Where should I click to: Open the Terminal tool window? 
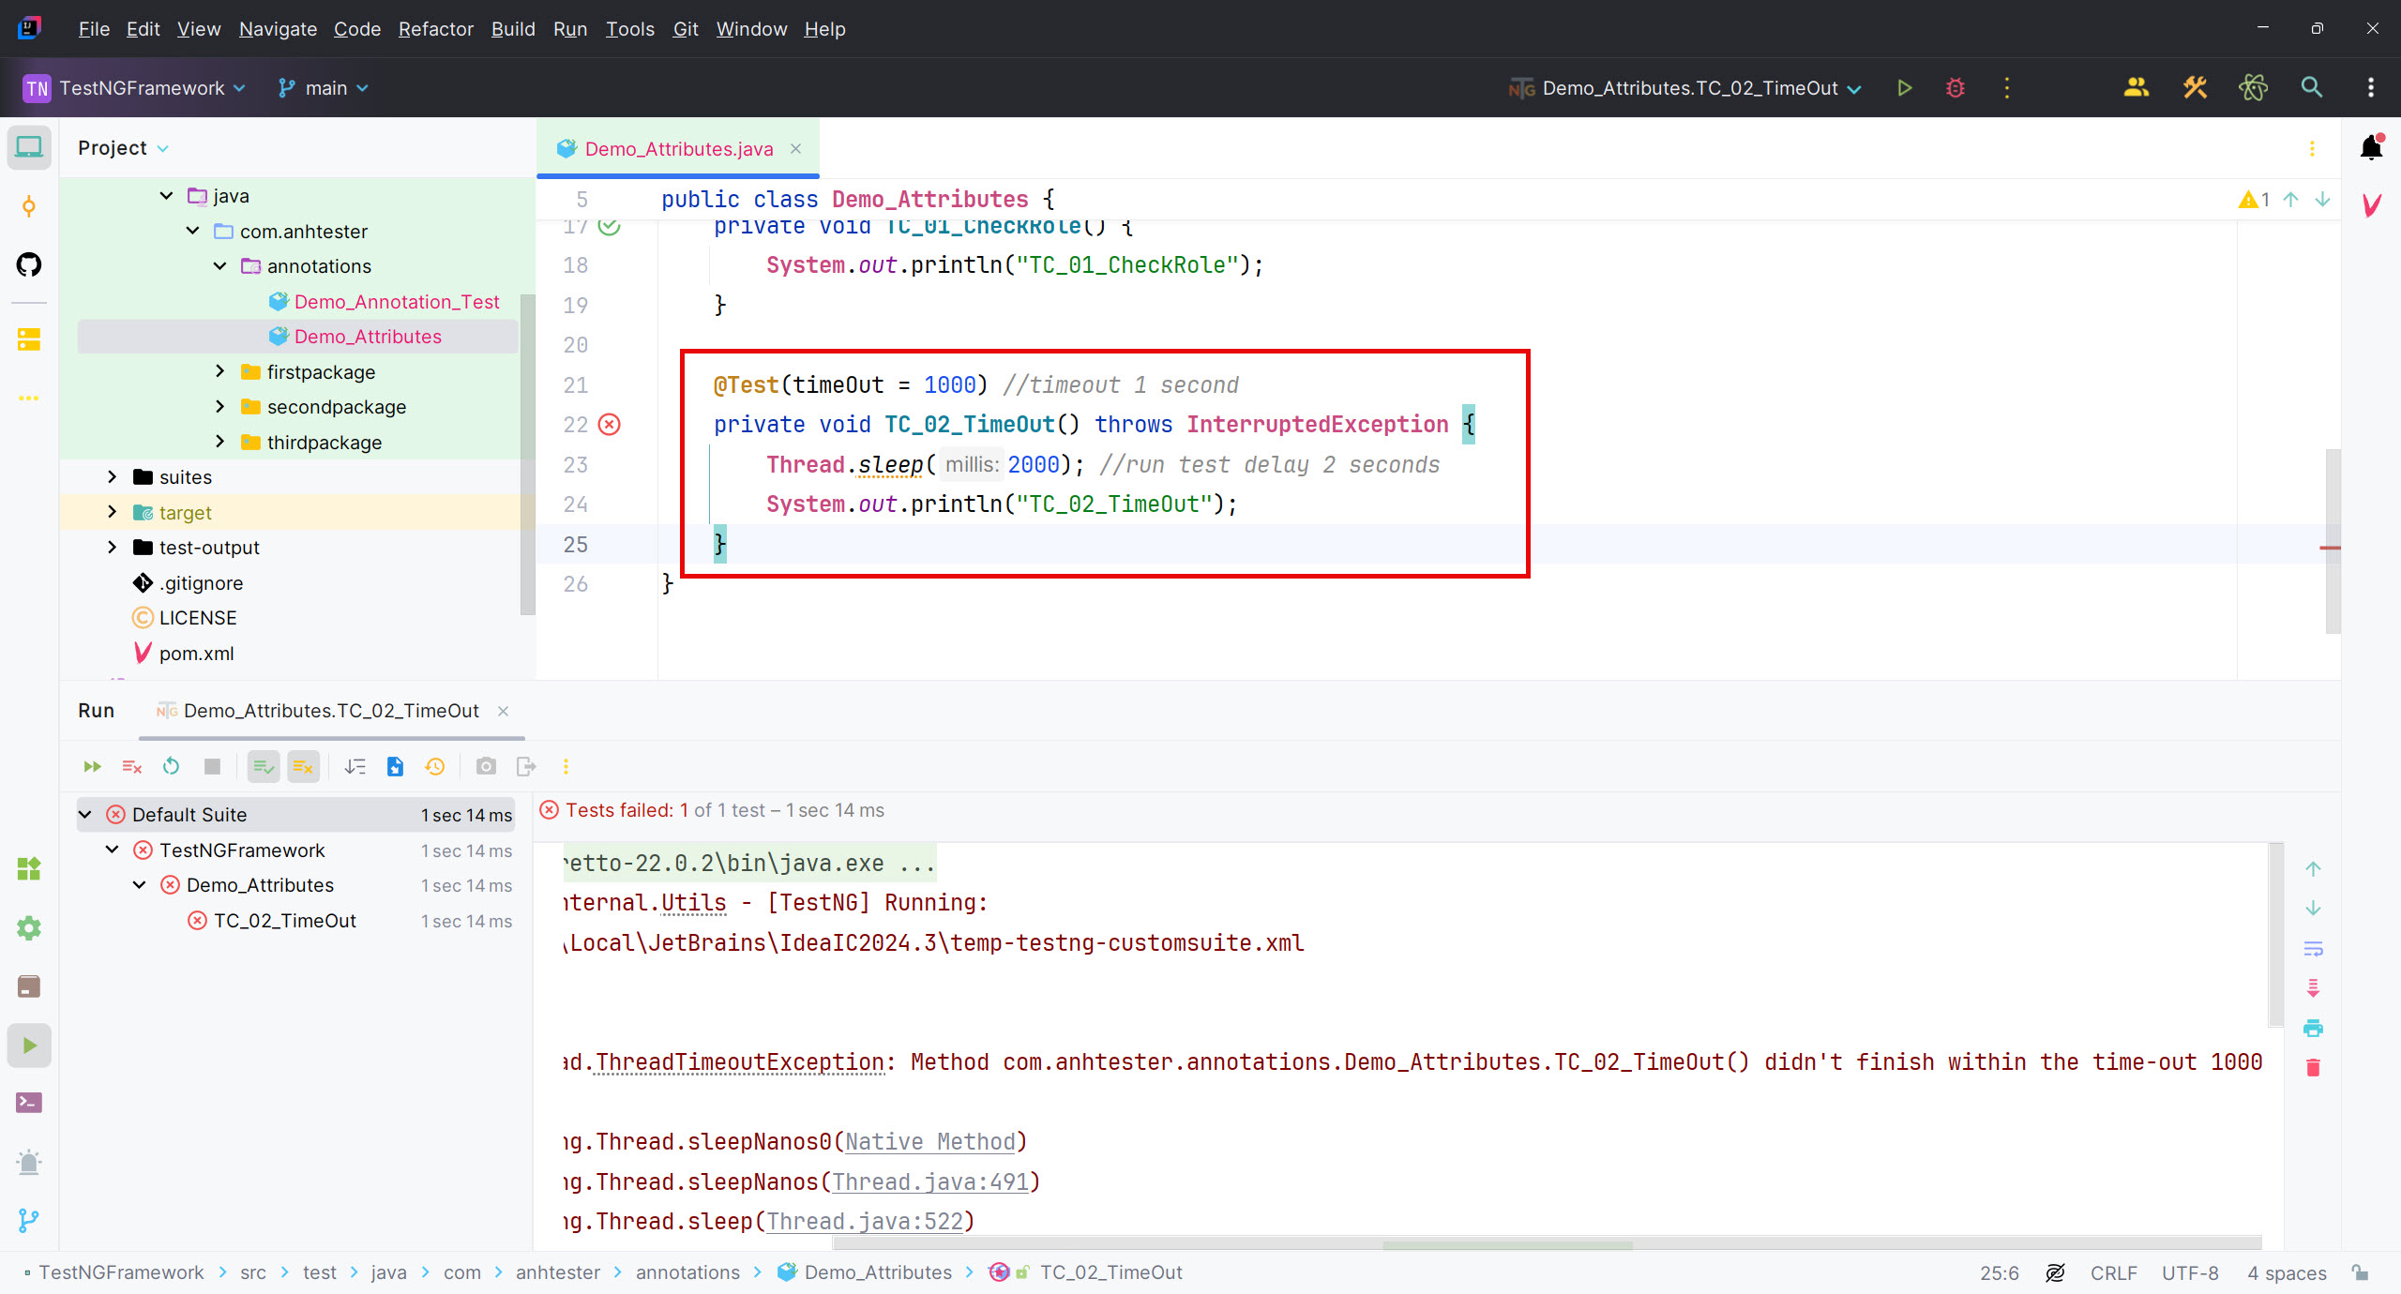pos(29,1103)
